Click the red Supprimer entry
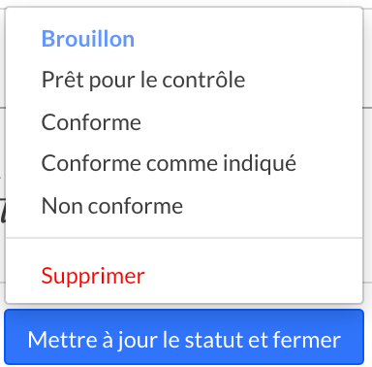Viewport: 372px width, 367px height. click(184, 276)
